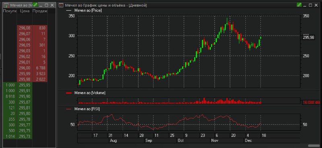The image size is (322, 148).
Task: Select the Мечел ао [Price] legend
Action: click(x=88, y=10)
